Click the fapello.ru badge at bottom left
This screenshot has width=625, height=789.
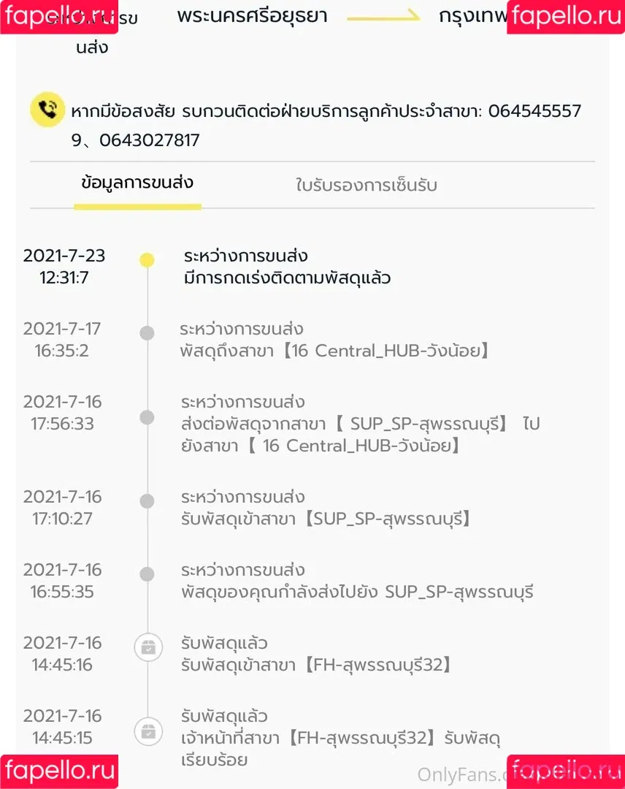pyautogui.click(x=58, y=771)
